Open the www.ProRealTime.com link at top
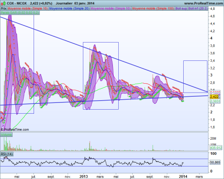This screenshot has width=224, height=179. pyautogui.click(x=203, y=3)
